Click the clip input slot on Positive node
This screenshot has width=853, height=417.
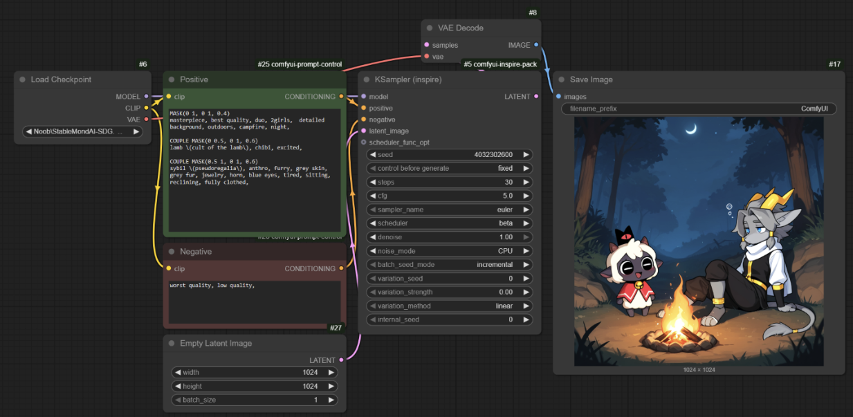(168, 97)
